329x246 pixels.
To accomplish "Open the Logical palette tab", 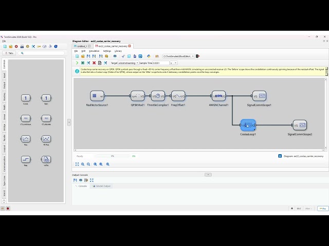I will [4, 149].
